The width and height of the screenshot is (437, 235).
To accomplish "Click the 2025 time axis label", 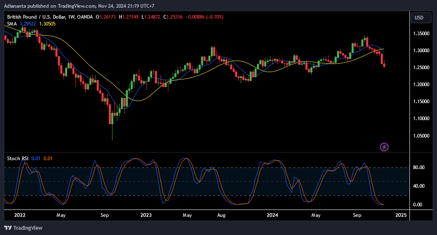I will [x=401, y=215].
